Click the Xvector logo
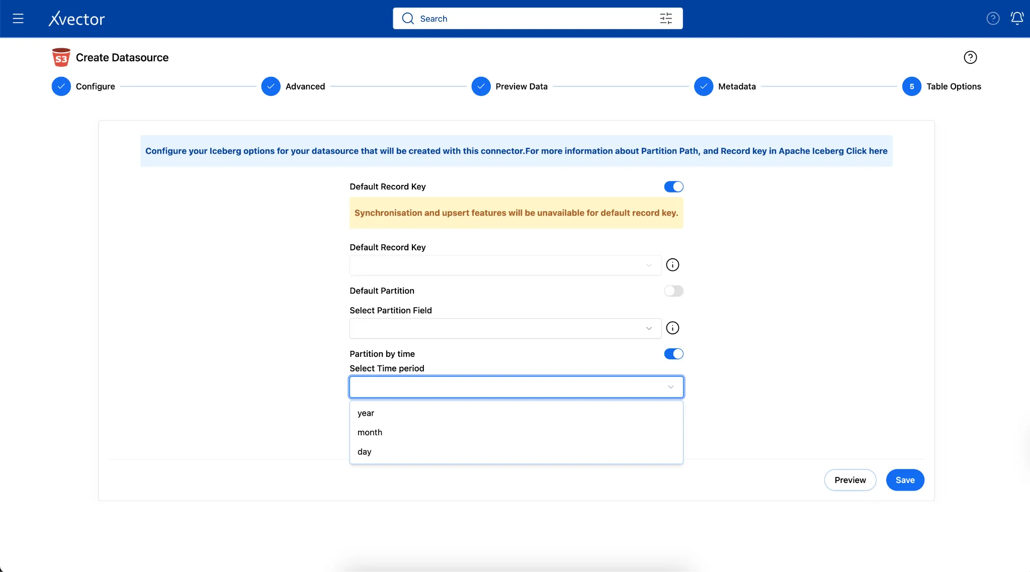 (x=76, y=19)
